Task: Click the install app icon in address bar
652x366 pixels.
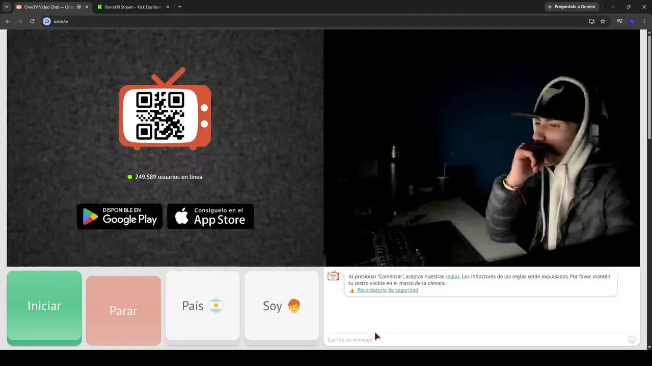Action: click(x=591, y=21)
